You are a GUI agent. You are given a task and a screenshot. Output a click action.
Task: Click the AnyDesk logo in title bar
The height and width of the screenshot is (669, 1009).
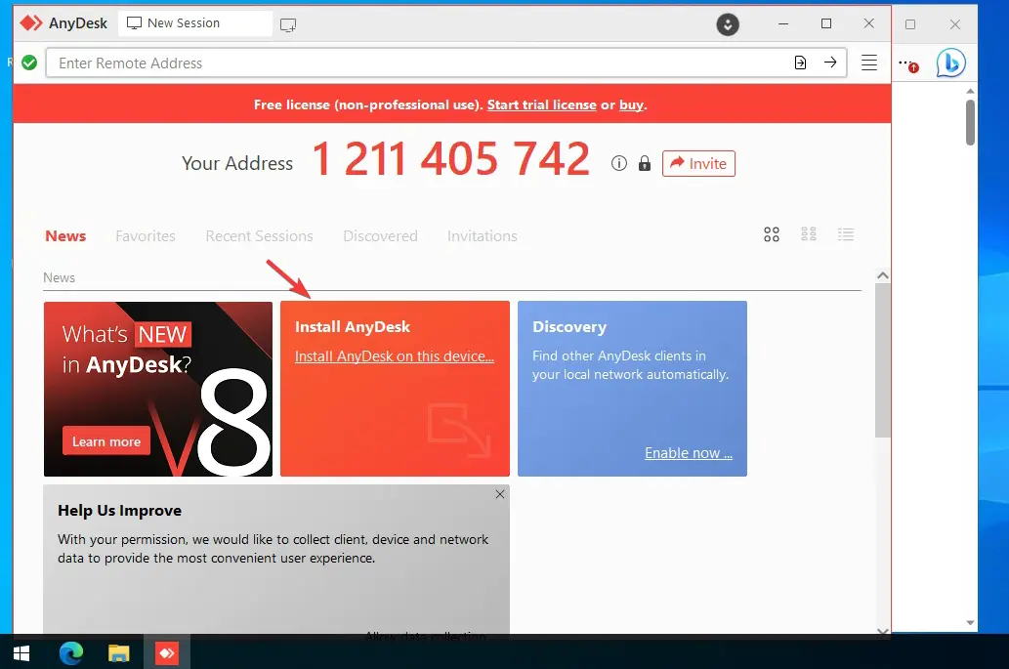(x=31, y=23)
